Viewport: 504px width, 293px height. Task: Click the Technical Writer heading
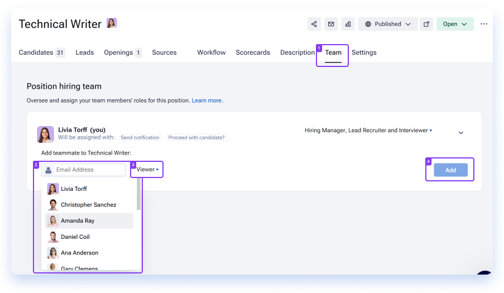60,24
